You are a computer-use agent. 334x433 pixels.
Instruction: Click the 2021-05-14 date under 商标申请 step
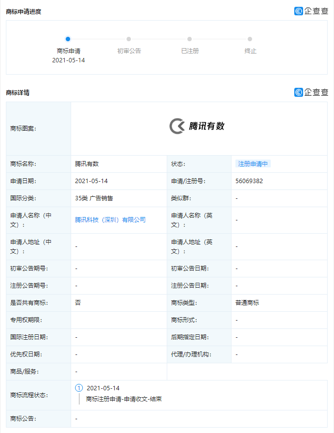(68, 60)
